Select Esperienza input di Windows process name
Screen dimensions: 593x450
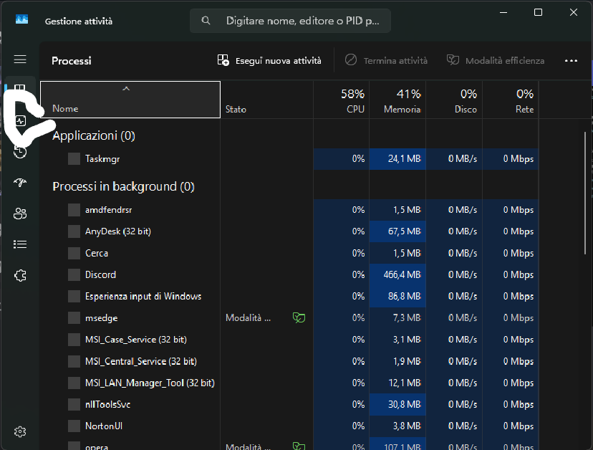pos(143,296)
